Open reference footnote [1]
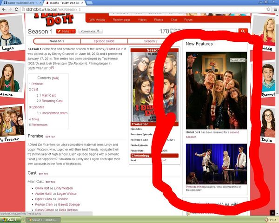The image size is (279, 223). [53, 67]
